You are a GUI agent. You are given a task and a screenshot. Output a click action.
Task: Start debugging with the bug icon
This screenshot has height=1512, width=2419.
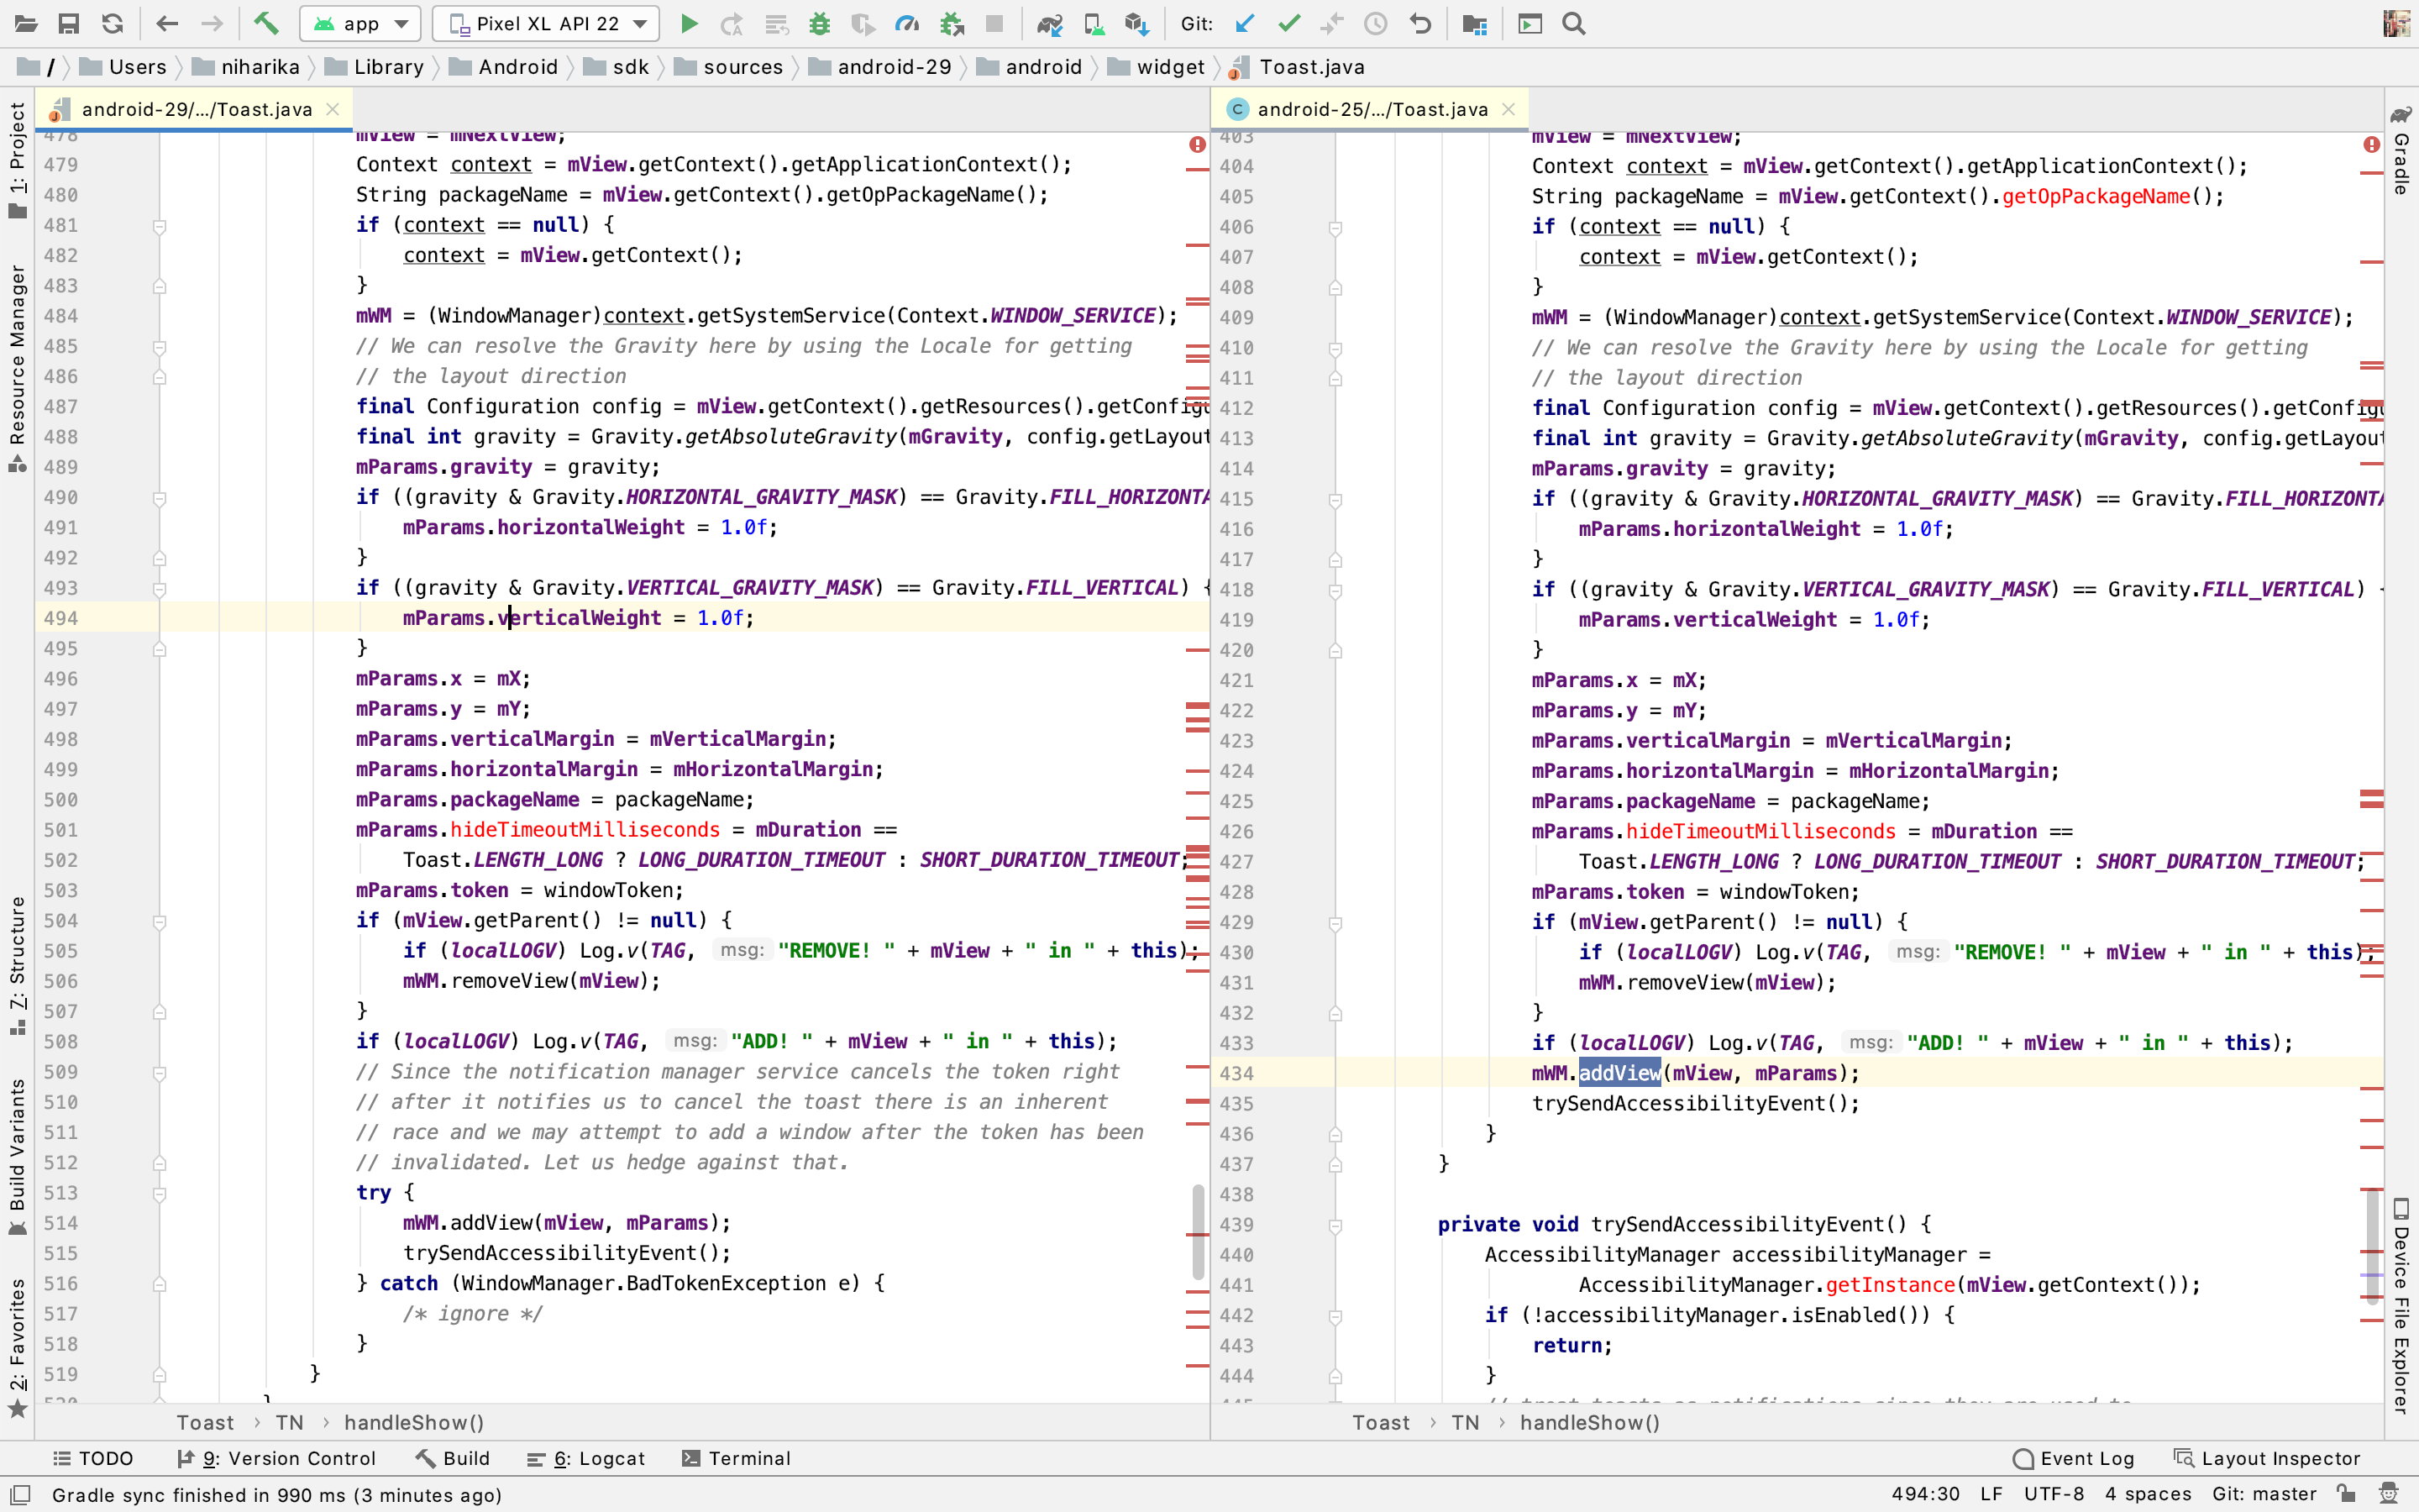point(820,23)
